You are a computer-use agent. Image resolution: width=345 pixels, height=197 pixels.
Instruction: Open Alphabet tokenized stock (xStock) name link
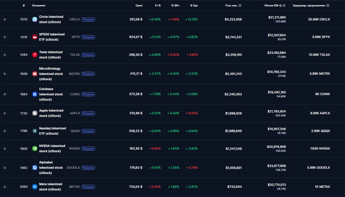click(x=51, y=168)
